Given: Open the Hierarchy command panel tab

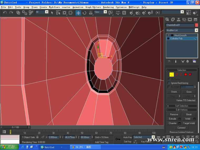Looking at the screenshot, I should 179,19.
